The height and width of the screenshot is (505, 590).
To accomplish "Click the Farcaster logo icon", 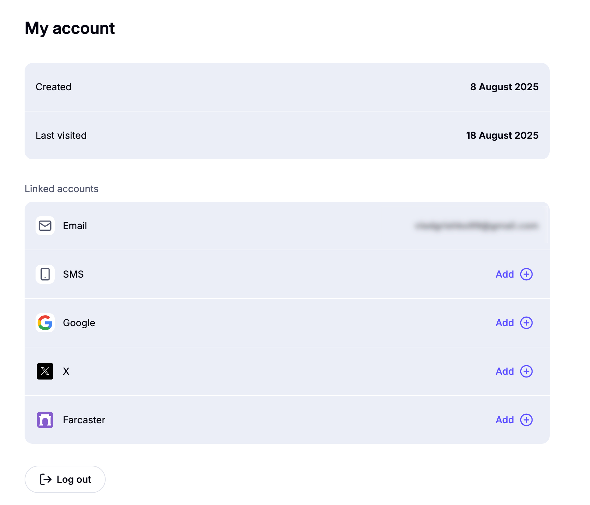I will coord(45,420).
